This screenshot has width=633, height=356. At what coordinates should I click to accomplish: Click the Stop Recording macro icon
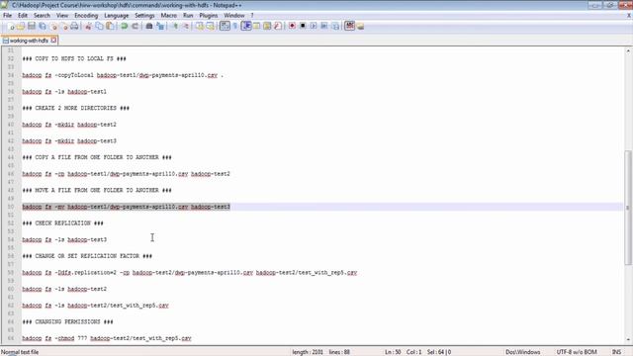click(x=303, y=27)
